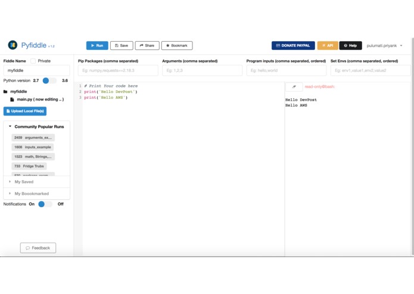The image size is (414, 294).
Task: Click the 3.6 Python version label
Action: point(65,80)
